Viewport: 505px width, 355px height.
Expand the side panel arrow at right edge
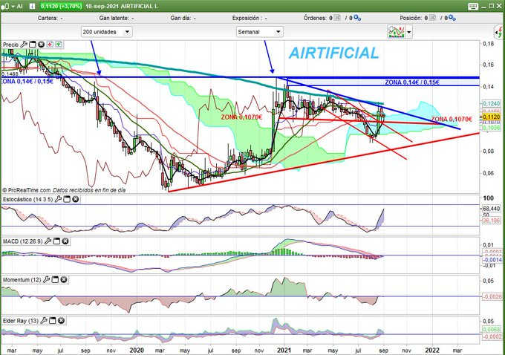pyautogui.click(x=500, y=32)
